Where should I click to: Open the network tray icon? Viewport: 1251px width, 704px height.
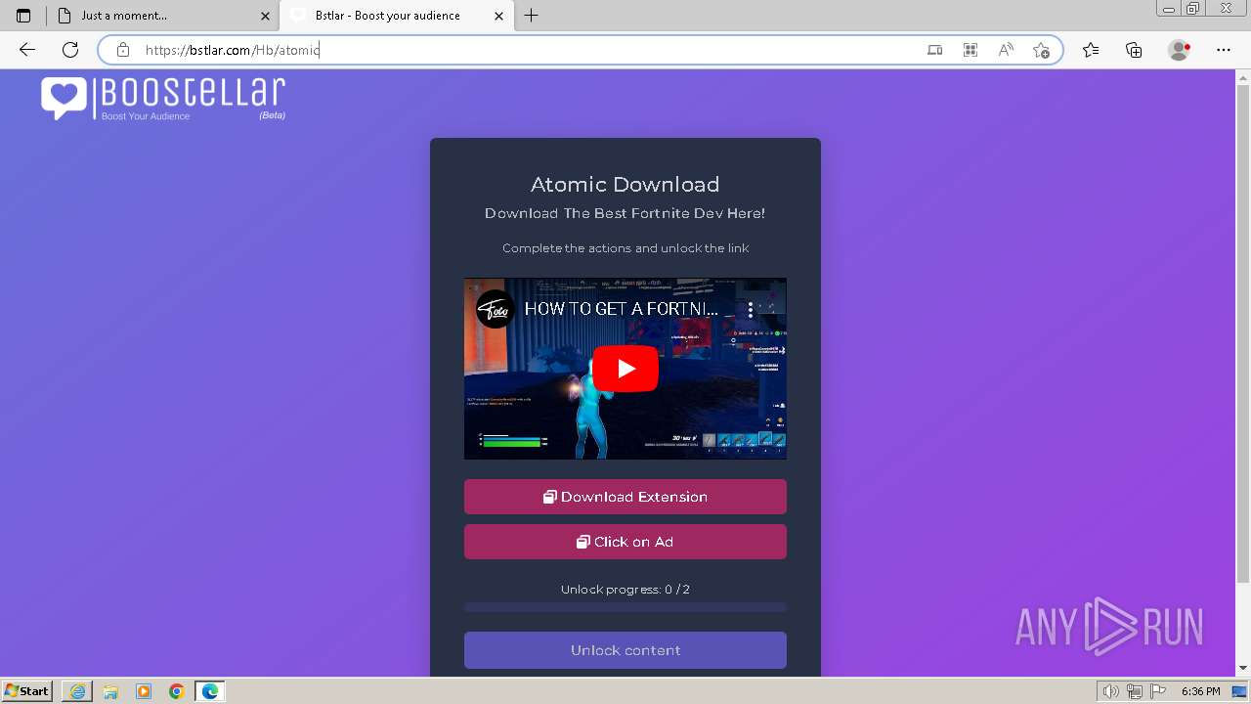point(1135,691)
